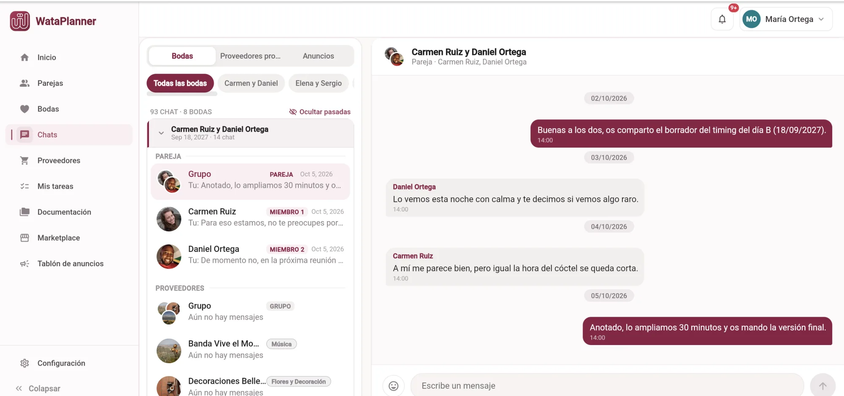Click the Flores y Decoración tag
The image size is (844, 396).
pos(299,382)
